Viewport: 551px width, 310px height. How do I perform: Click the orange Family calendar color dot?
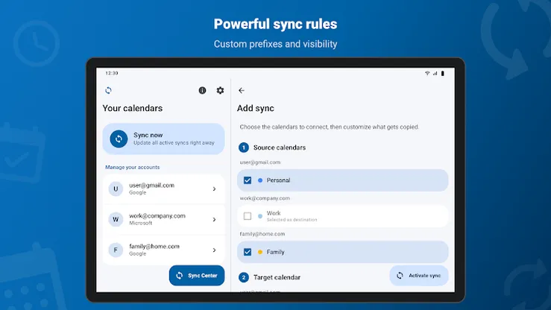[260, 252]
